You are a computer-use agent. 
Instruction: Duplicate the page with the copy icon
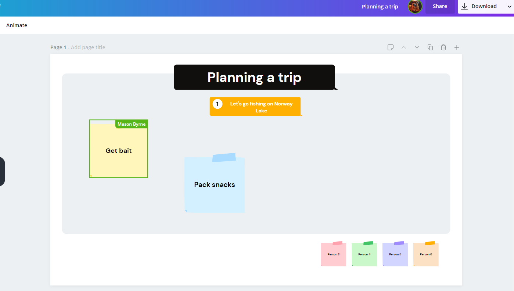click(430, 47)
